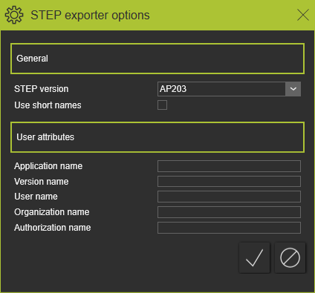Focus the User name text field
The image size is (315, 293).
coord(229,197)
